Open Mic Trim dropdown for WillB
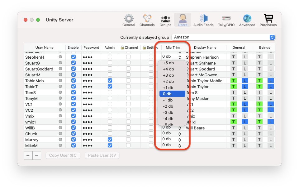This screenshot has height=189, width=299. pos(172,128)
